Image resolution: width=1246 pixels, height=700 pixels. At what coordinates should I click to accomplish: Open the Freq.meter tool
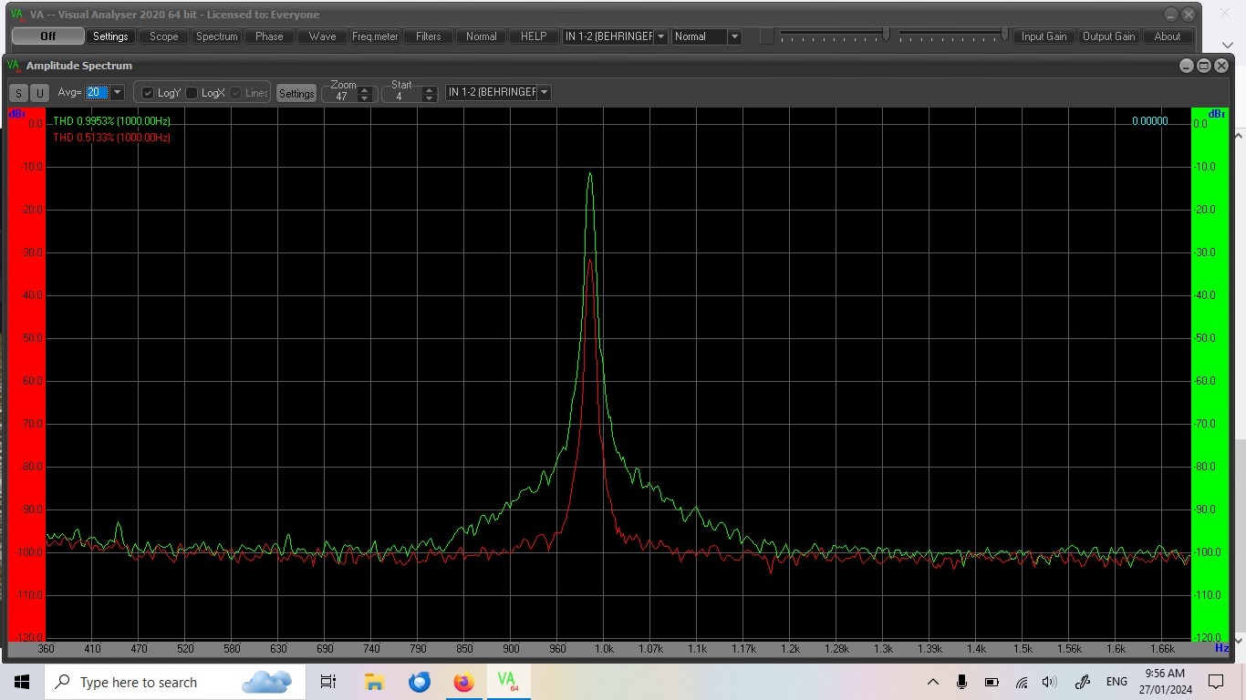pos(376,36)
